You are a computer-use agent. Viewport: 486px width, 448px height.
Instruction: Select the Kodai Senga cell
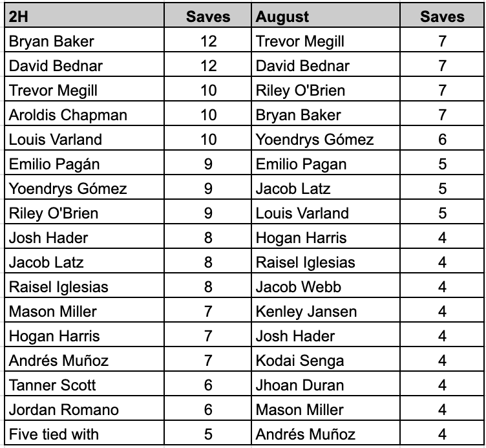[x=326, y=359]
